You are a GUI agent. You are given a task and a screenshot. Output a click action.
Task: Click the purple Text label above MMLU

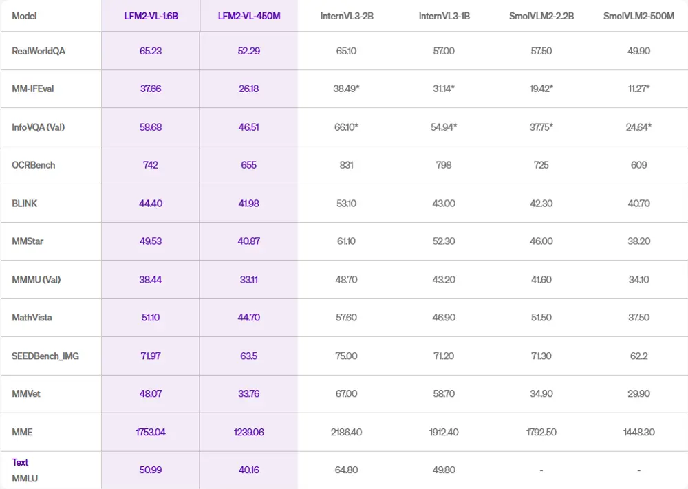(x=20, y=462)
